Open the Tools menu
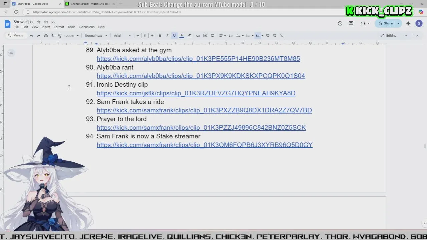This screenshot has height=240, width=427. coord(71,27)
